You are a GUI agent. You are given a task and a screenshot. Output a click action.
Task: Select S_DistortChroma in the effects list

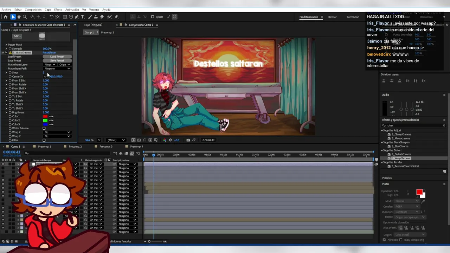point(401,155)
